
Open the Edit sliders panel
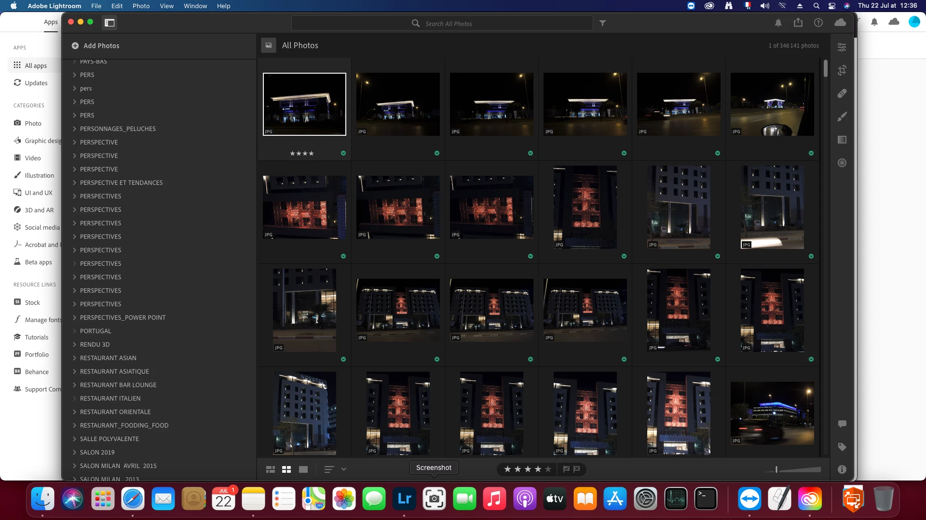coord(842,47)
